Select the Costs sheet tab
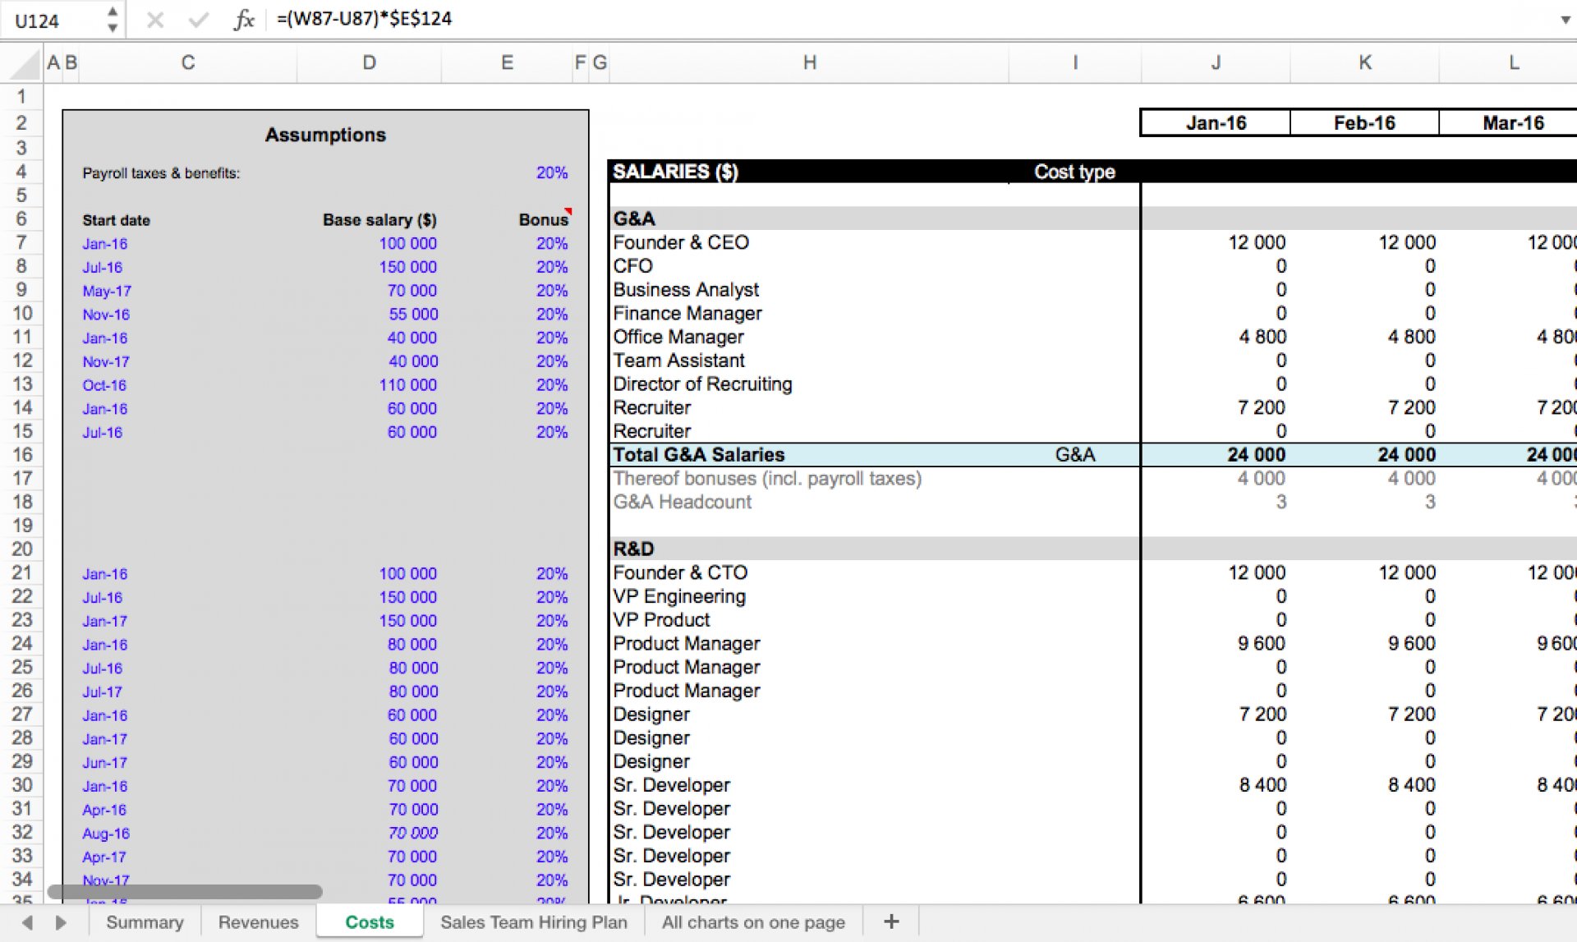Image resolution: width=1577 pixels, height=942 pixels. click(370, 922)
